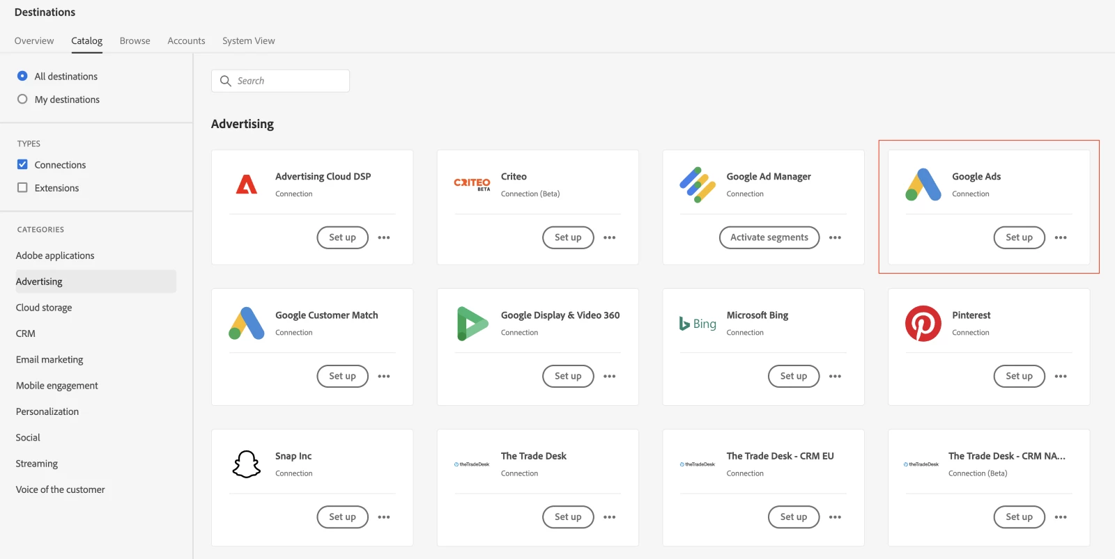Click Activate segments for Google Ad Manager
Viewport: 1115px width, 559px height.
(769, 237)
